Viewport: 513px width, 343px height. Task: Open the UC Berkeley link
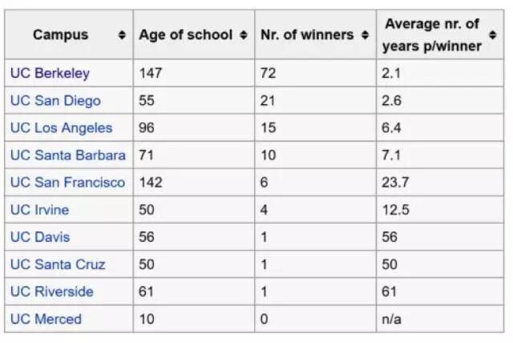point(50,73)
